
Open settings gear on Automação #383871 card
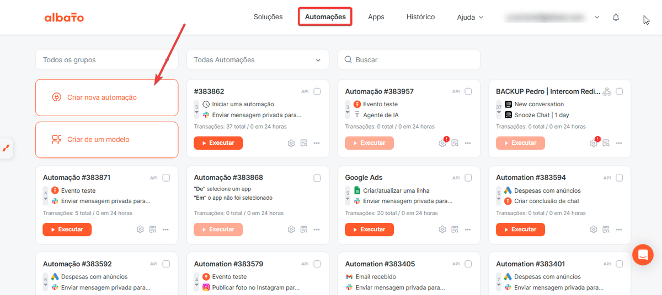[140, 230]
